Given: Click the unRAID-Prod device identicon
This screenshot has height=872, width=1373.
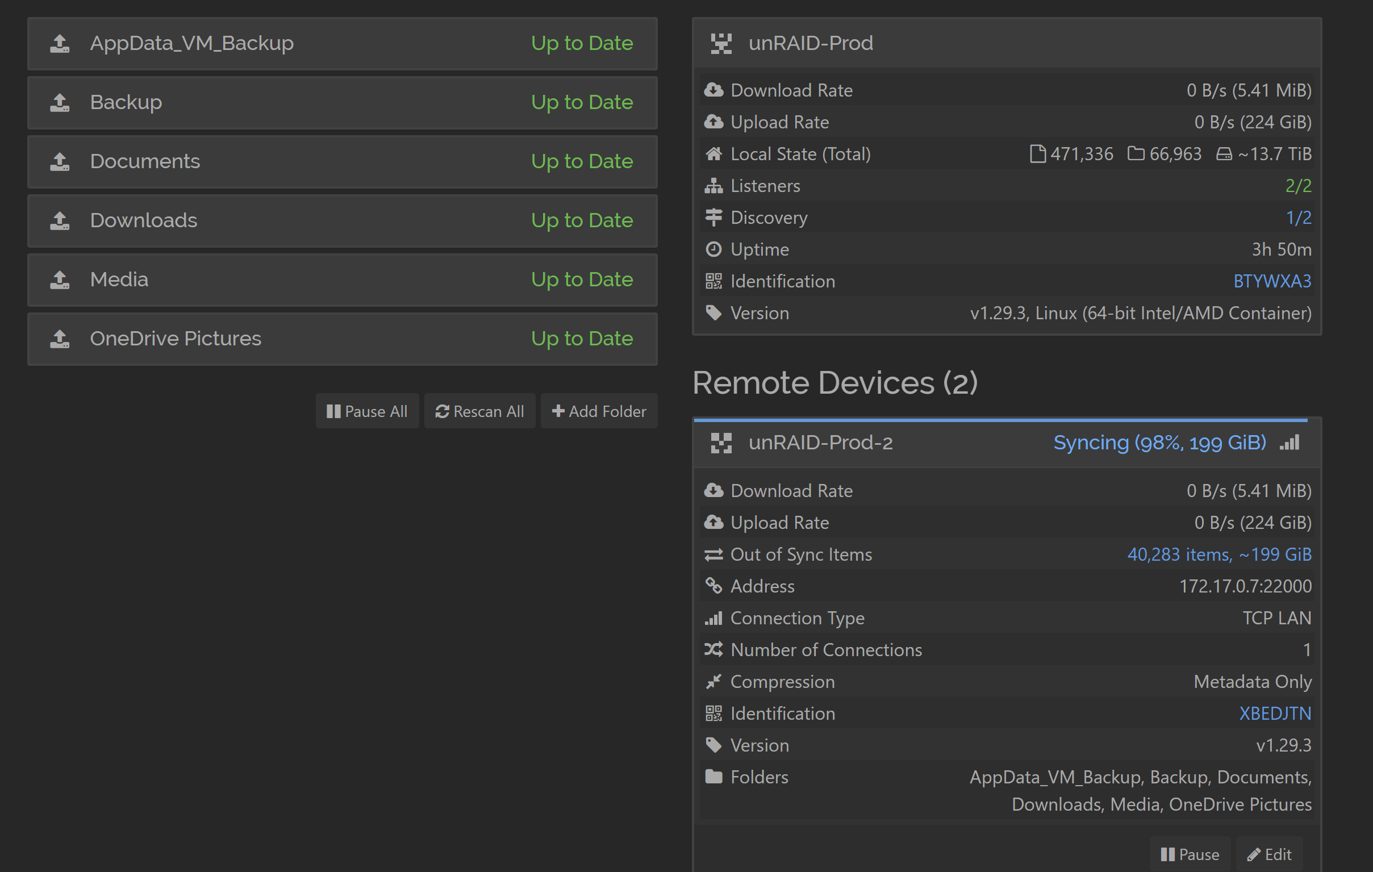Looking at the screenshot, I should (721, 43).
